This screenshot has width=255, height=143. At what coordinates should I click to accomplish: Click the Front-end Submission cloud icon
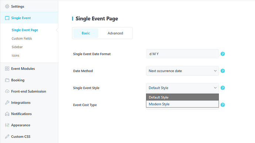7,92
